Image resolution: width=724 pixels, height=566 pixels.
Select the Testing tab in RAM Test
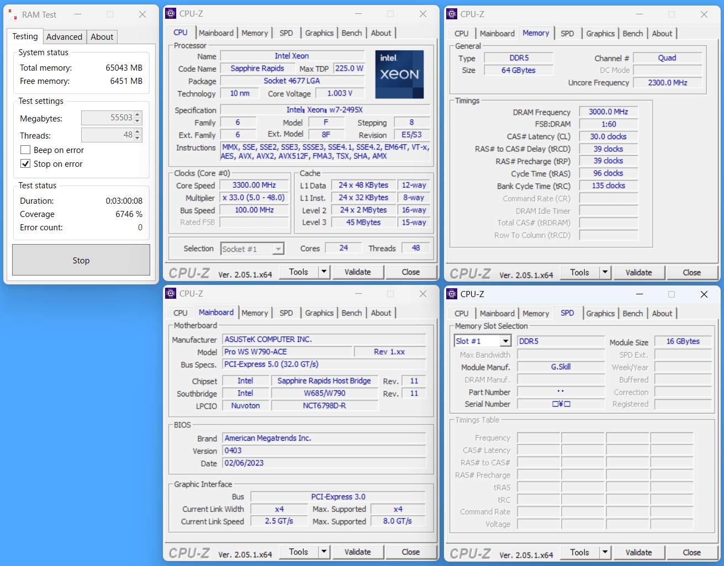pyautogui.click(x=25, y=36)
